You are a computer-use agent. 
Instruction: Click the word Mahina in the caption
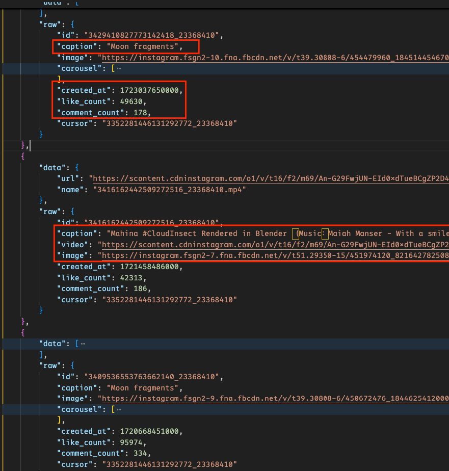pyautogui.click(x=124, y=233)
